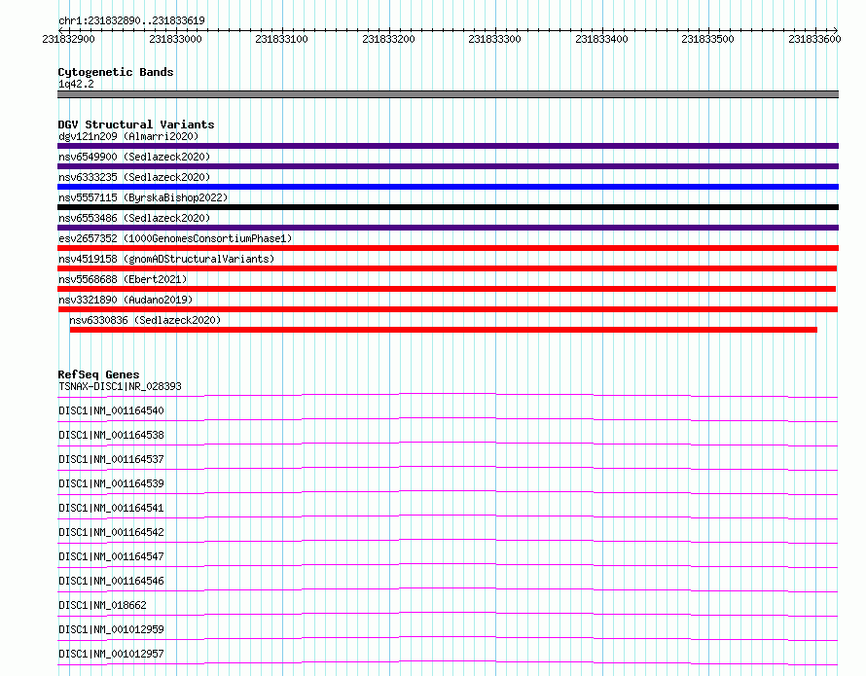Open variant nsv6330836 (Sedlazeck2020) label
The image size is (866, 676).
[145, 320]
